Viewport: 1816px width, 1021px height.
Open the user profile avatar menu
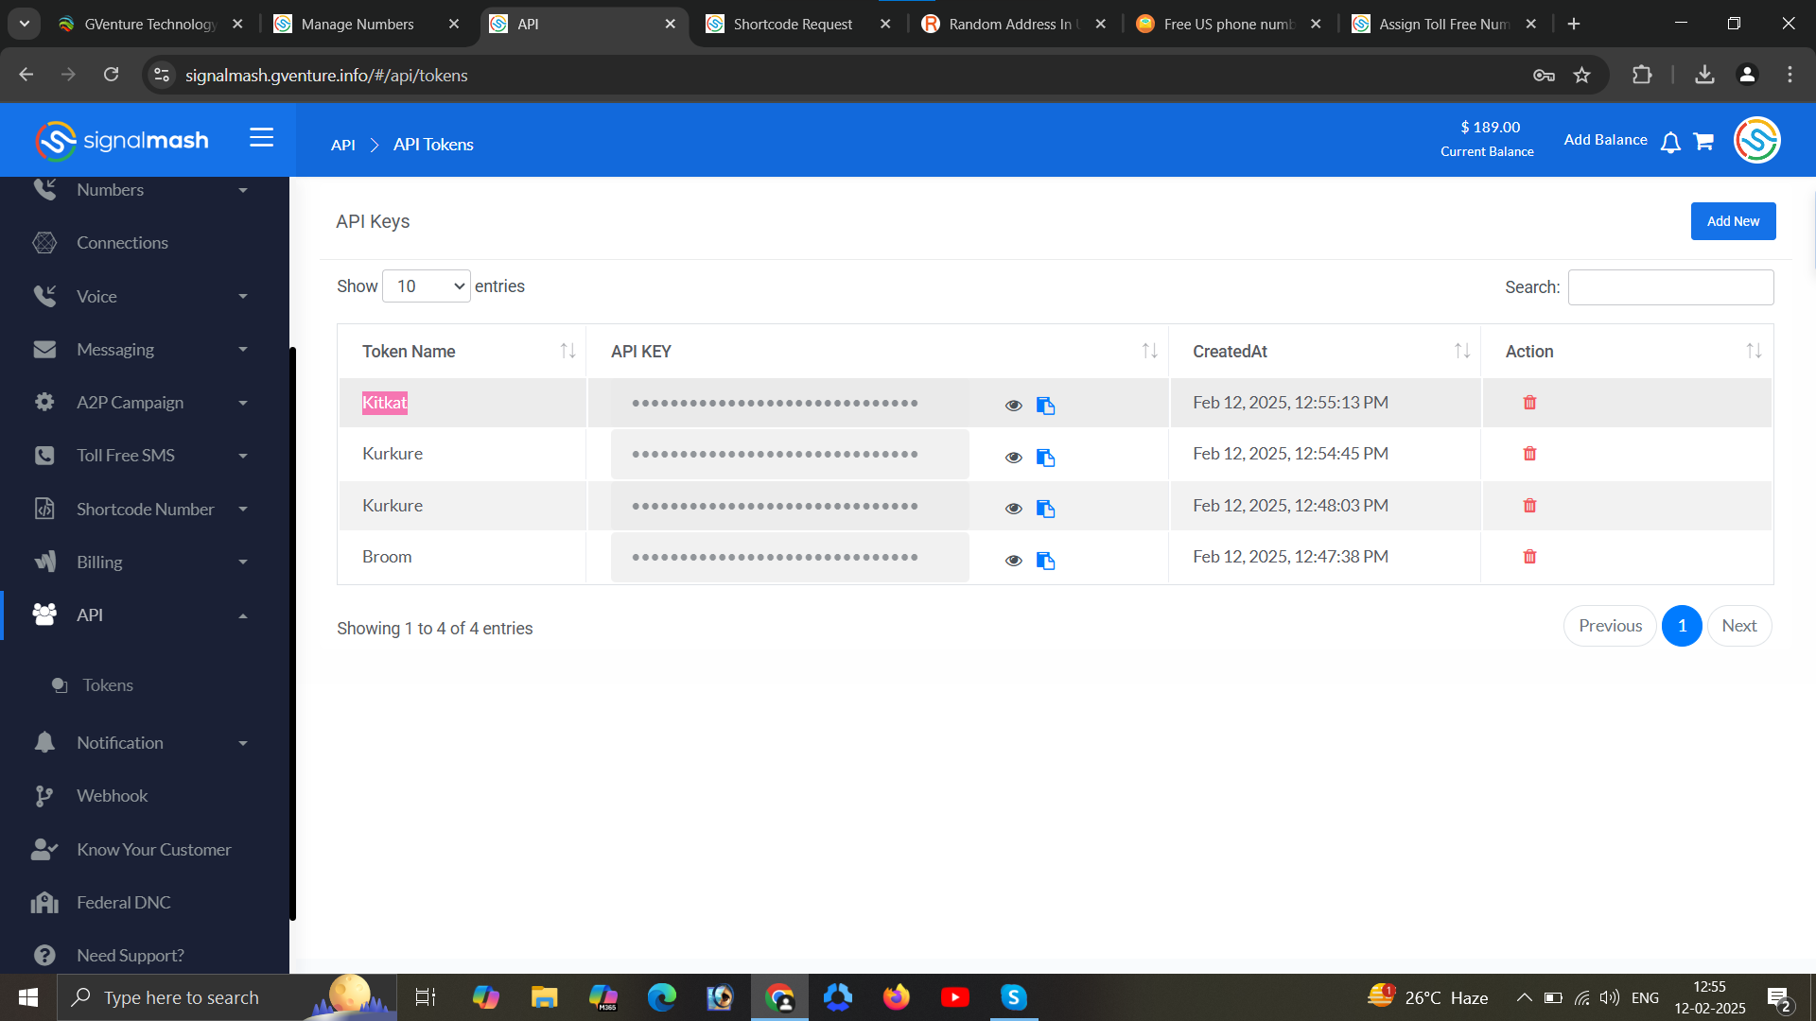1756,140
